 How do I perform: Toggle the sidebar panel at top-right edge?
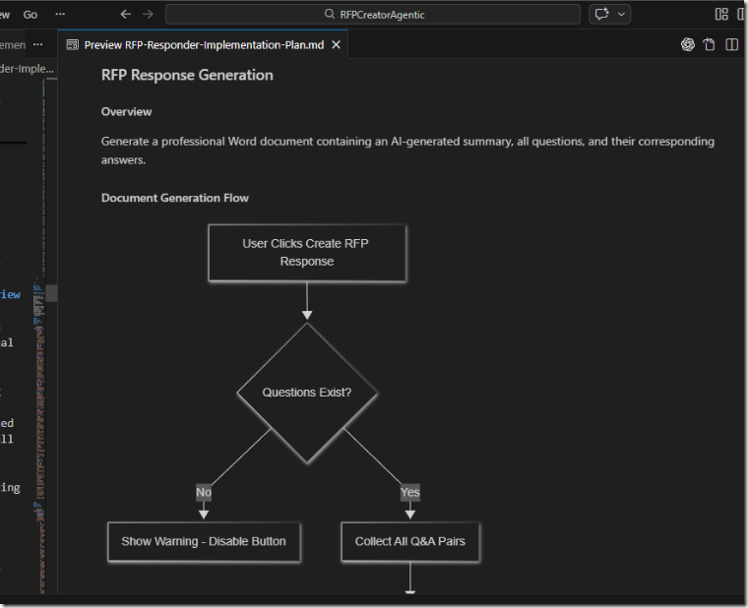742,15
